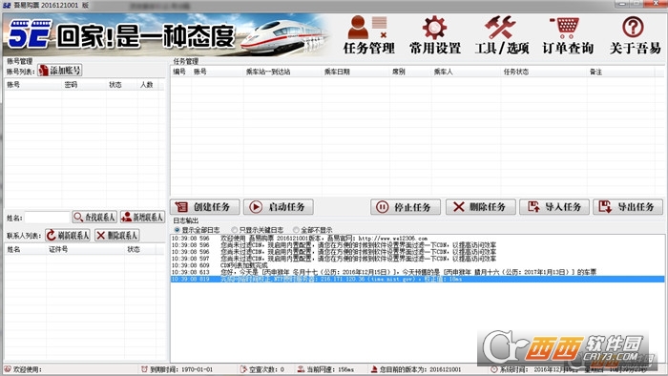Viewport: 668px width, 376px height.
Task: Click 创建任务 create task button
Action: [205, 207]
